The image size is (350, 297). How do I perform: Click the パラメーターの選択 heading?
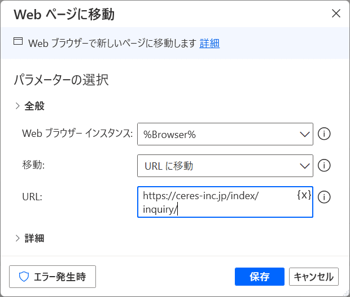tap(61, 80)
